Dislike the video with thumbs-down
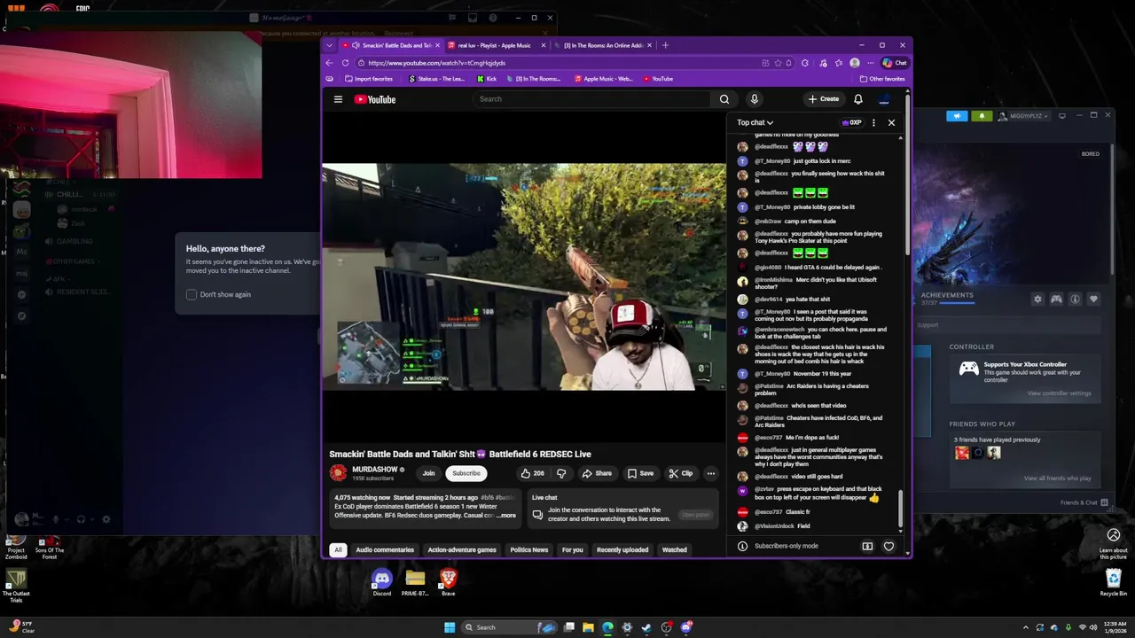1135x638 pixels. (x=560, y=473)
